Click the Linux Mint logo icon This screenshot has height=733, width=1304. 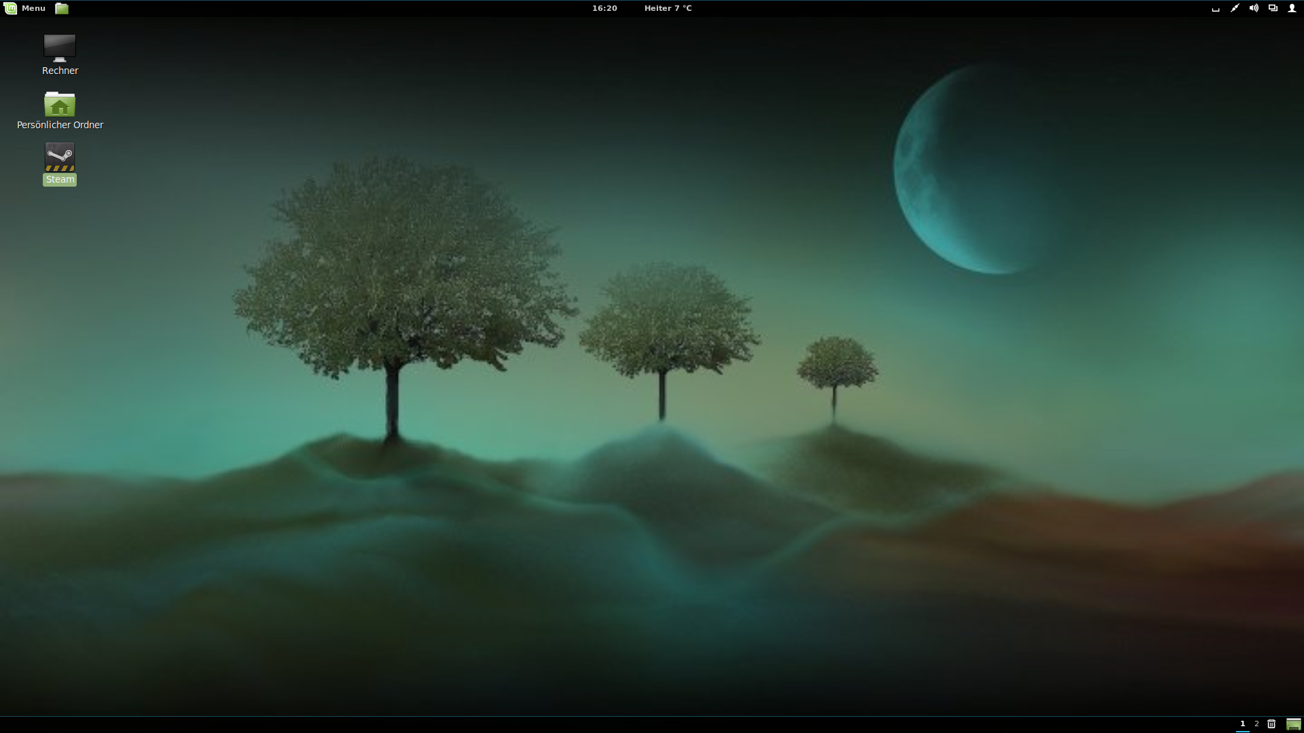pyautogui.click(x=10, y=8)
